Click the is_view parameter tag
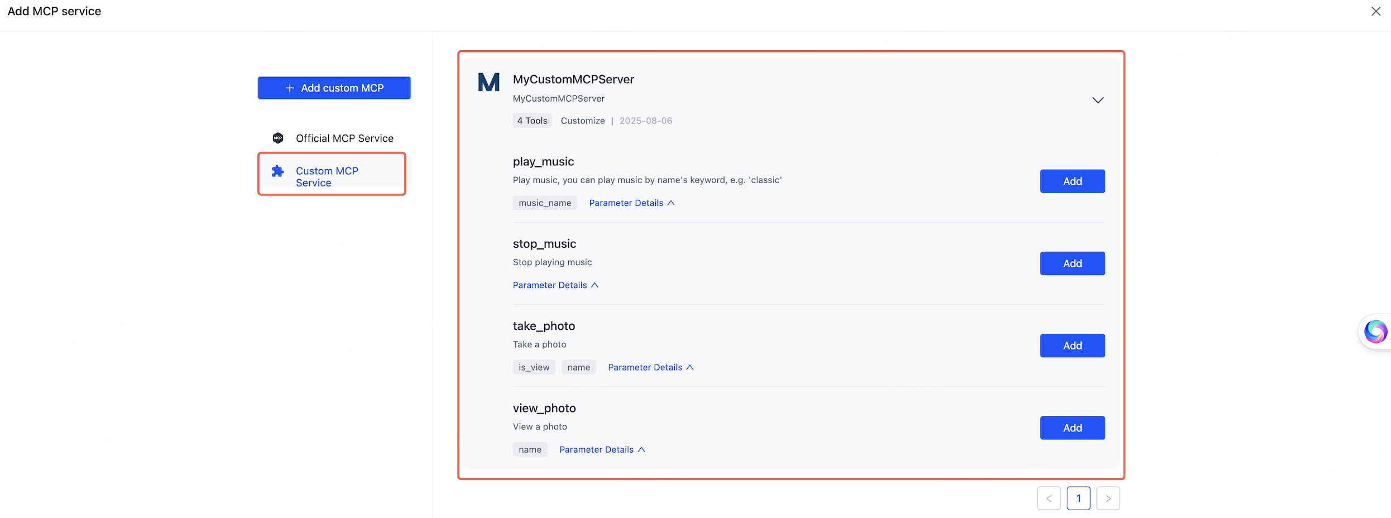The image size is (1391, 518). point(534,367)
